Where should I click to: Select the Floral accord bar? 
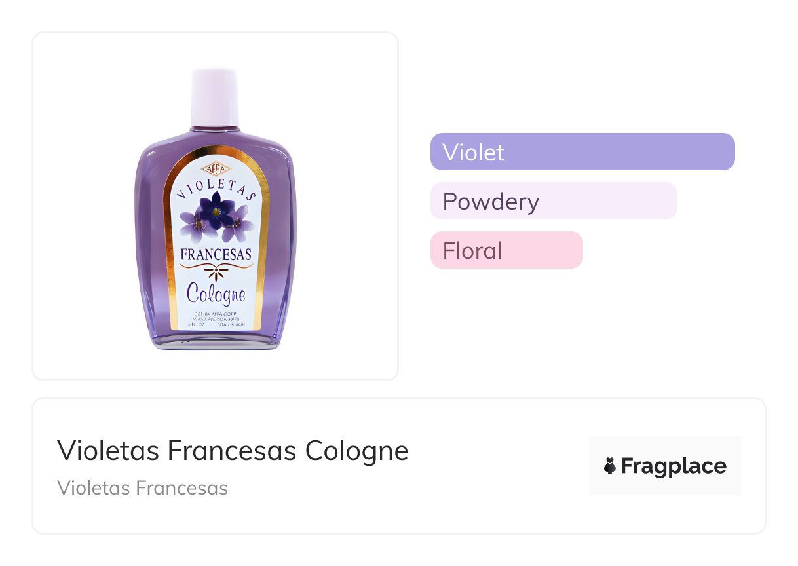pos(506,250)
